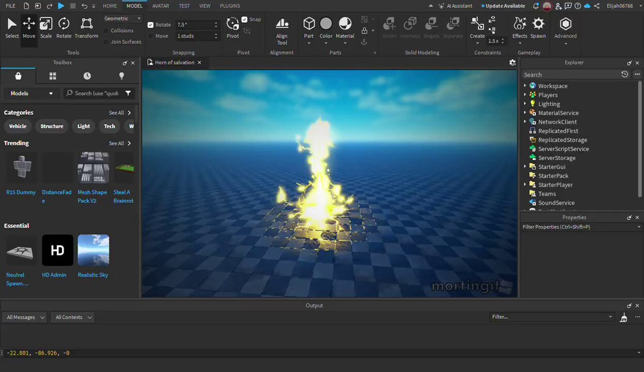
Task: Click the Realistic Sky thumbnail
Action: pos(93,250)
